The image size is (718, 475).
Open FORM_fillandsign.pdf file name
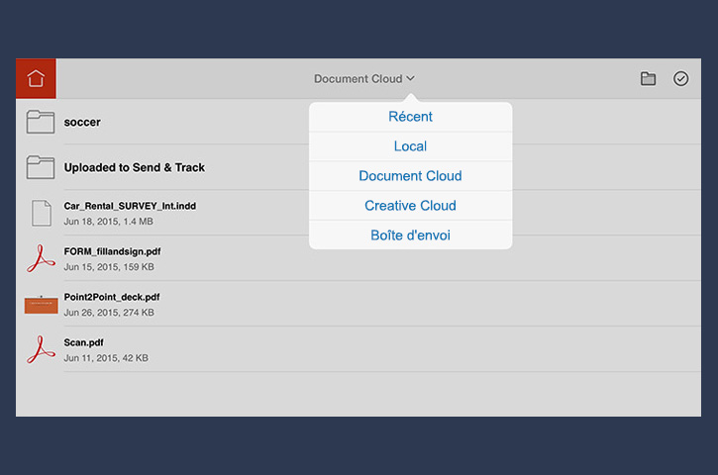[112, 251]
